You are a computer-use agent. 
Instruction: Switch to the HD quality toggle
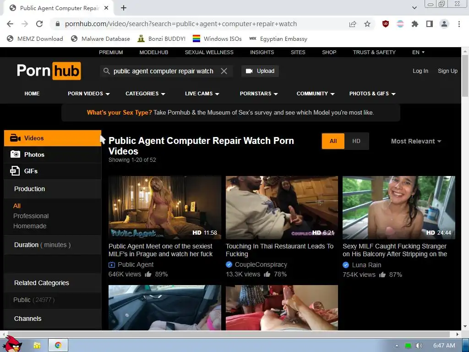(356, 141)
